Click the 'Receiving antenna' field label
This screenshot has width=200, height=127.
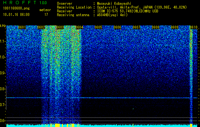point(73,15)
